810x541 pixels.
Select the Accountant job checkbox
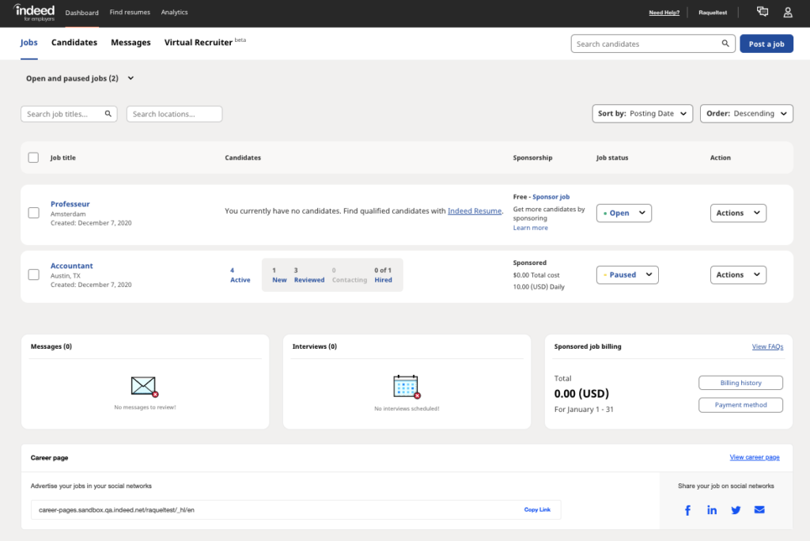tap(33, 274)
